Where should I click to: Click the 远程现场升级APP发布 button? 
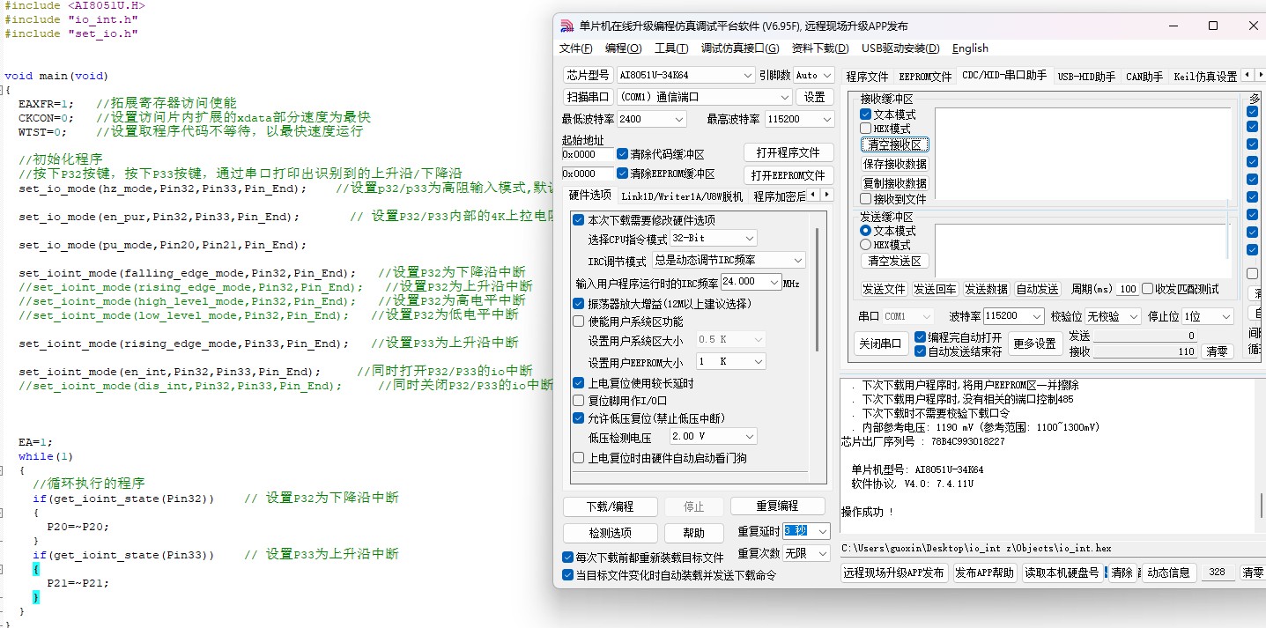(x=894, y=573)
